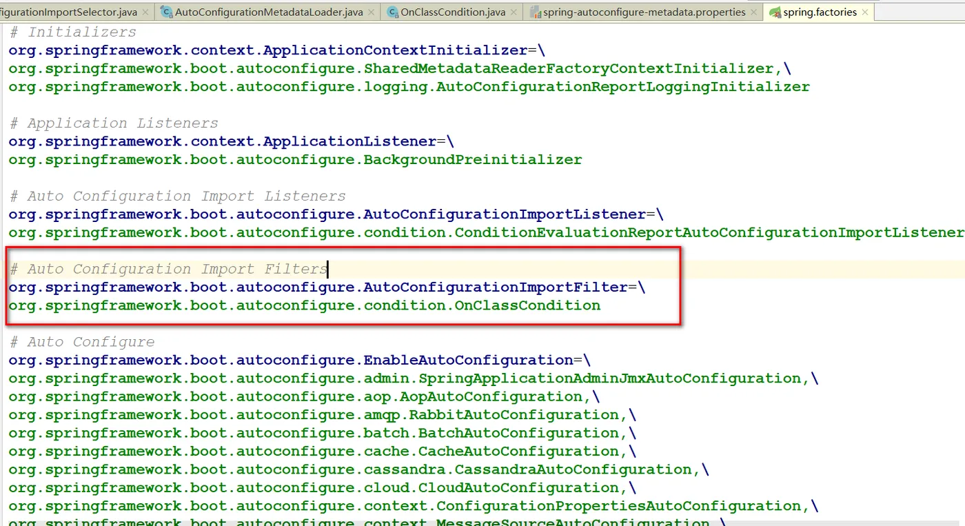The image size is (965, 526).
Task: Switch to the AutoConfigurationMetadataLoader.java tab
Action: pos(268,12)
